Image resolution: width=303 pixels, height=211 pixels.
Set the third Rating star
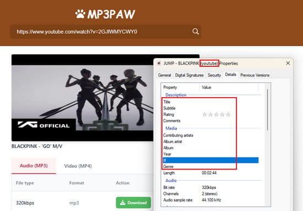click(x=217, y=114)
